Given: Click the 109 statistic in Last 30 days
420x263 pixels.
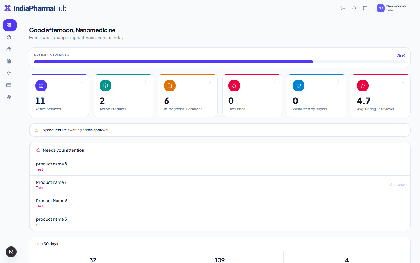Looking at the screenshot, I should coord(220,260).
